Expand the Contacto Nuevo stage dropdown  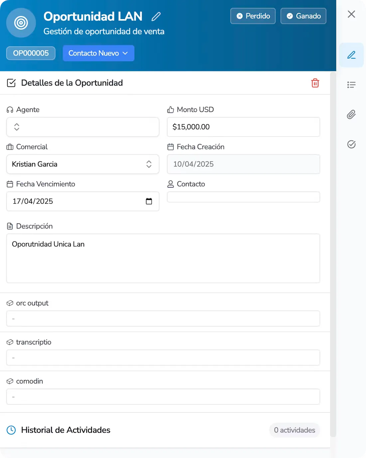click(98, 53)
